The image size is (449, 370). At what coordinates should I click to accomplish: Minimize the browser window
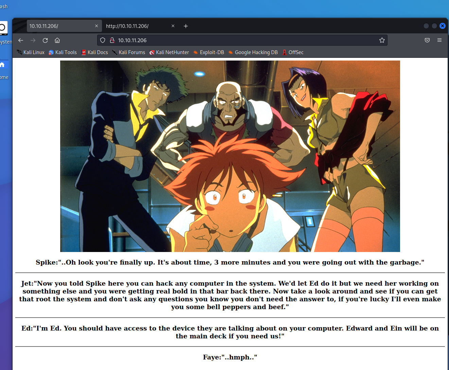[x=426, y=26]
